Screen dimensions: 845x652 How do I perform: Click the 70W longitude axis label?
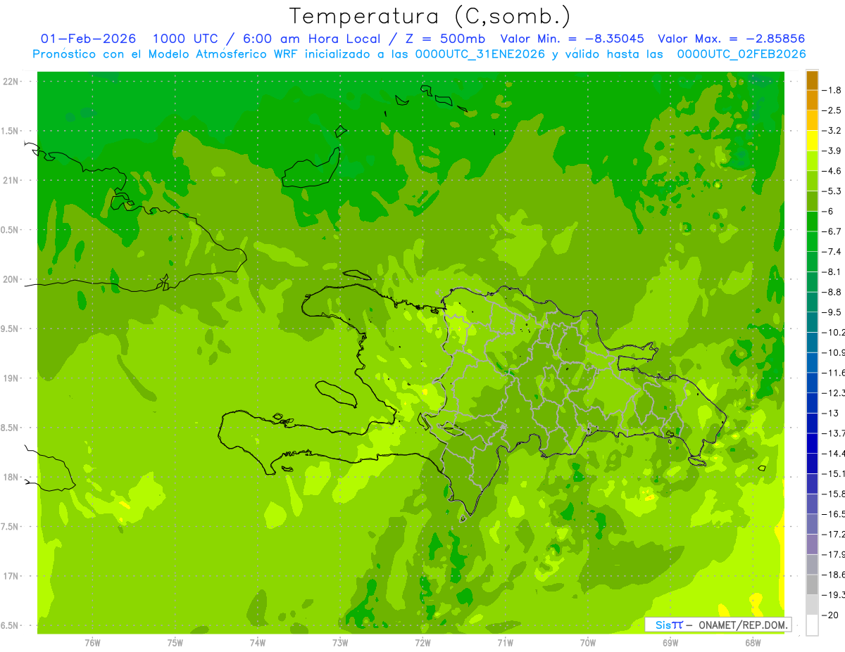point(588,642)
